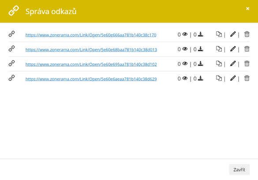Edit the link ending in c38d629

click(233, 78)
